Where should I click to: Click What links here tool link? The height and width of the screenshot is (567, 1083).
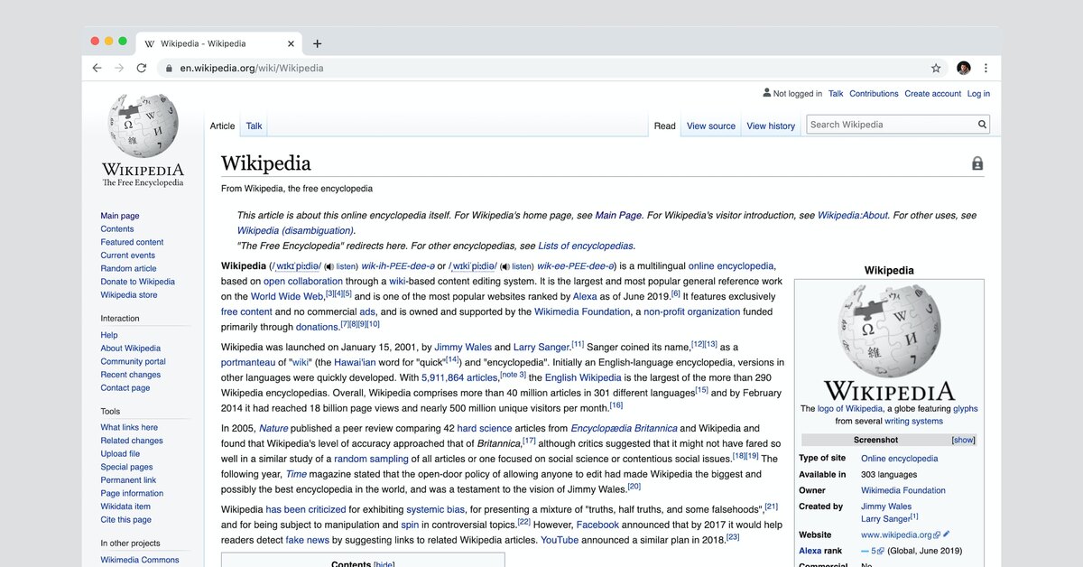click(x=129, y=427)
